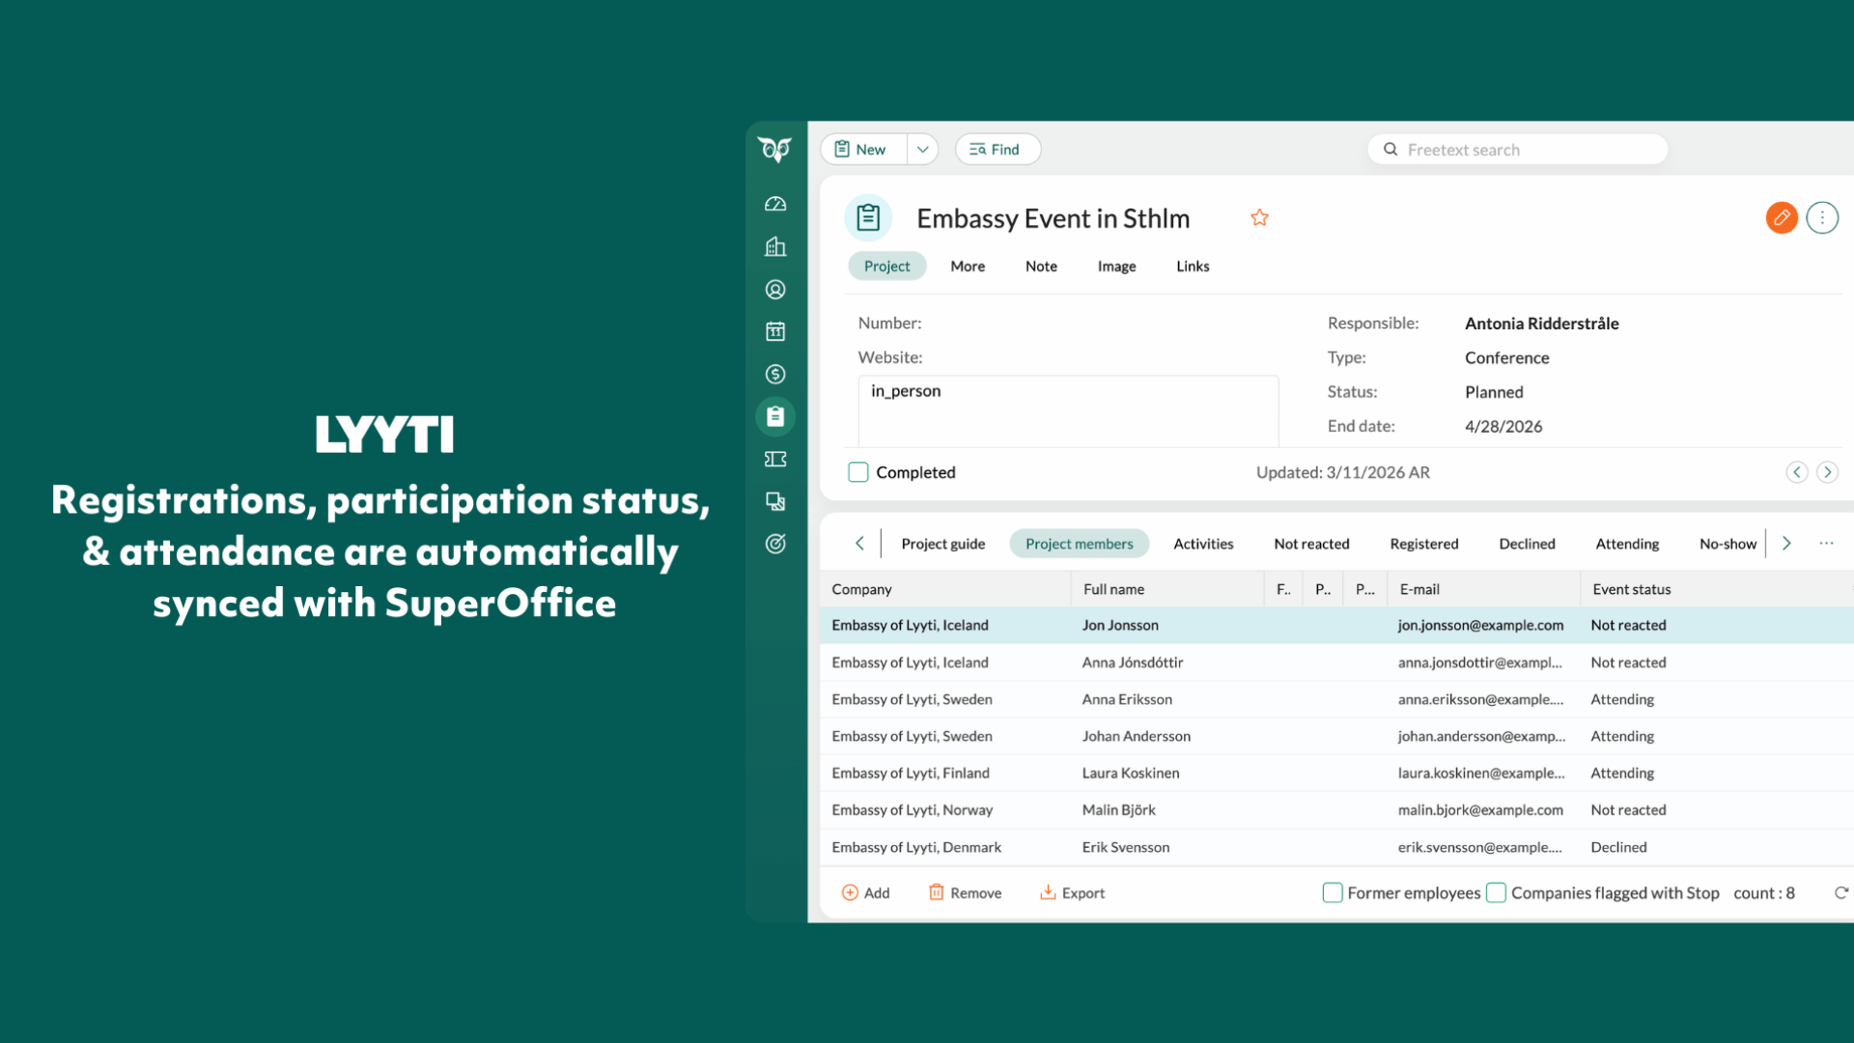Open the Not reacted tab

point(1311,543)
